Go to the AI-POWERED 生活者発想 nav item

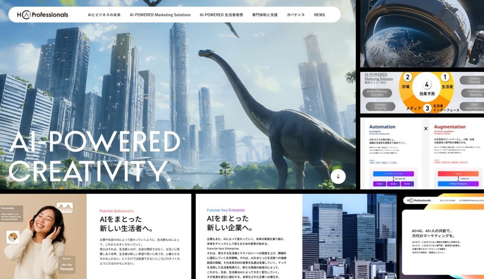pyautogui.click(x=221, y=15)
